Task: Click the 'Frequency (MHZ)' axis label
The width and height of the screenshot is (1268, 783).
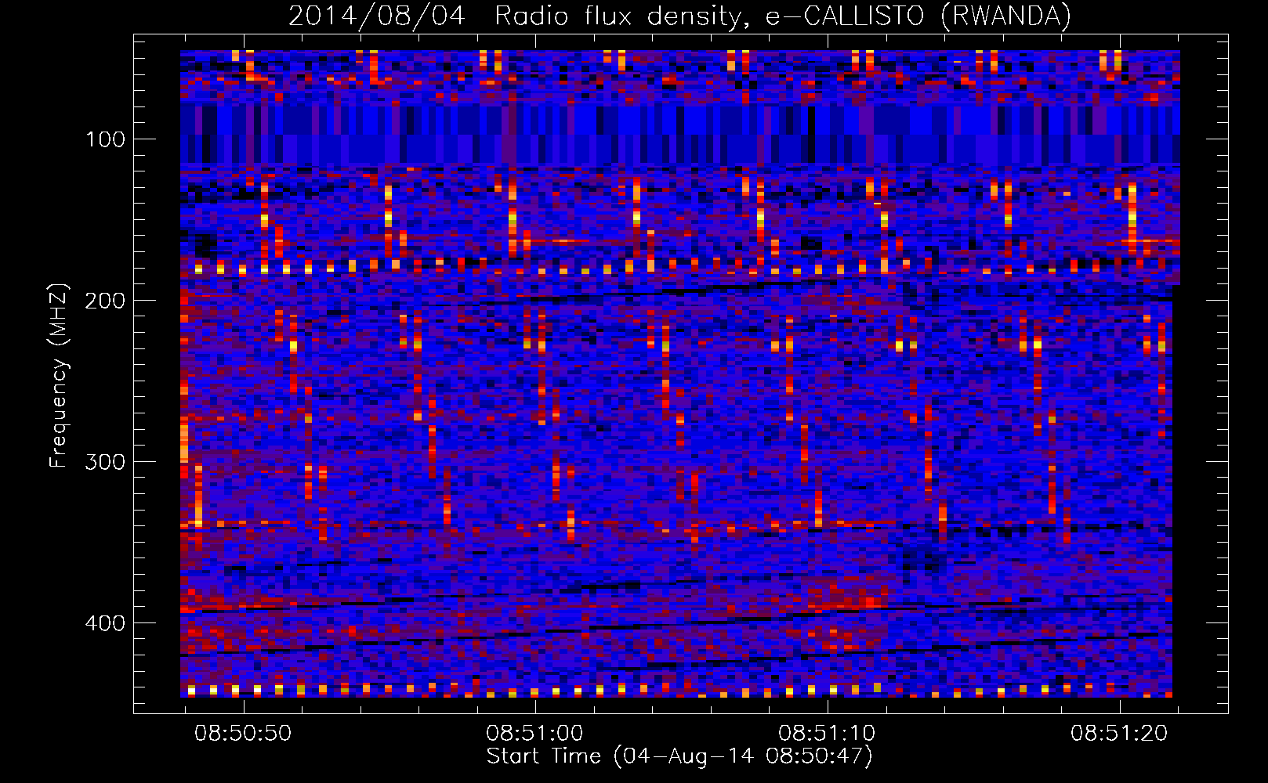Action: (x=59, y=376)
